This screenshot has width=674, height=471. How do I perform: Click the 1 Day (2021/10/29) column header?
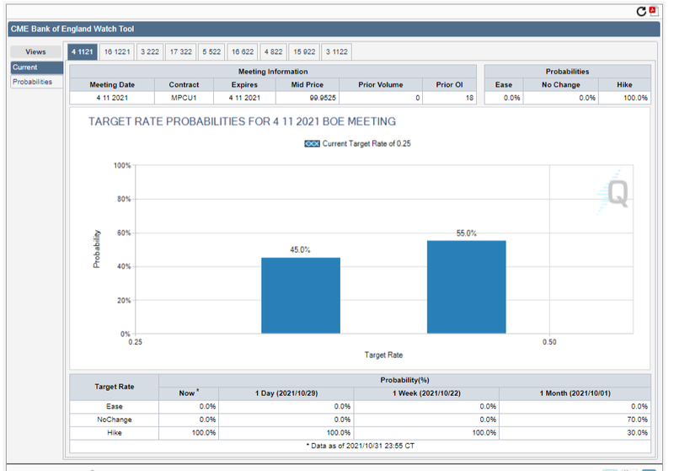coord(286,393)
